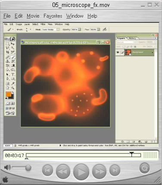Choose Full Screen mode button
This screenshot has height=185, width=162.
[x=13, y=108]
